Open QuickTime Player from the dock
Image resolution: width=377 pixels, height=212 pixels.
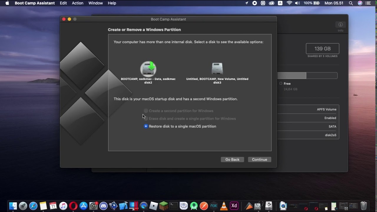[x=143, y=206]
